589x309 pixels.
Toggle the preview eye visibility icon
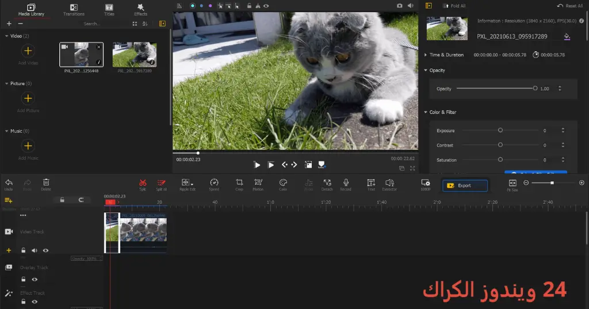pyautogui.click(x=266, y=6)
